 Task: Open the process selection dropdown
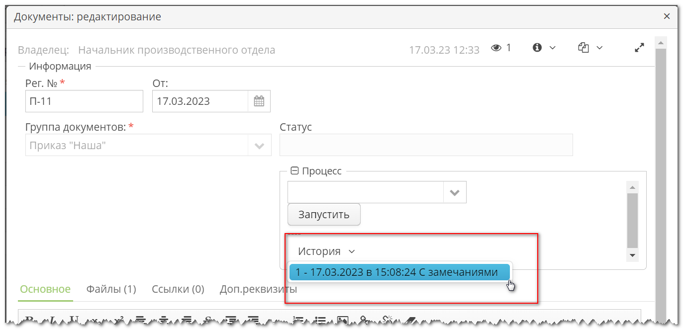454,192
